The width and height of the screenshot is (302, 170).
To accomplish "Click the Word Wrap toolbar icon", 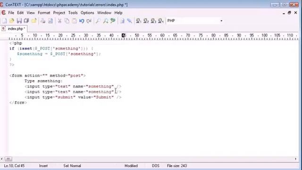I will click(122, 21).
